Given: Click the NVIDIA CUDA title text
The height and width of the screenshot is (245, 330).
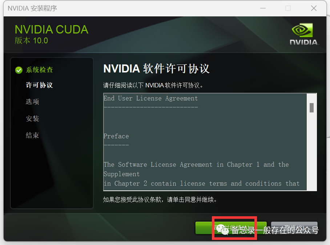Looking at the screenshot, I should [52, 29].
